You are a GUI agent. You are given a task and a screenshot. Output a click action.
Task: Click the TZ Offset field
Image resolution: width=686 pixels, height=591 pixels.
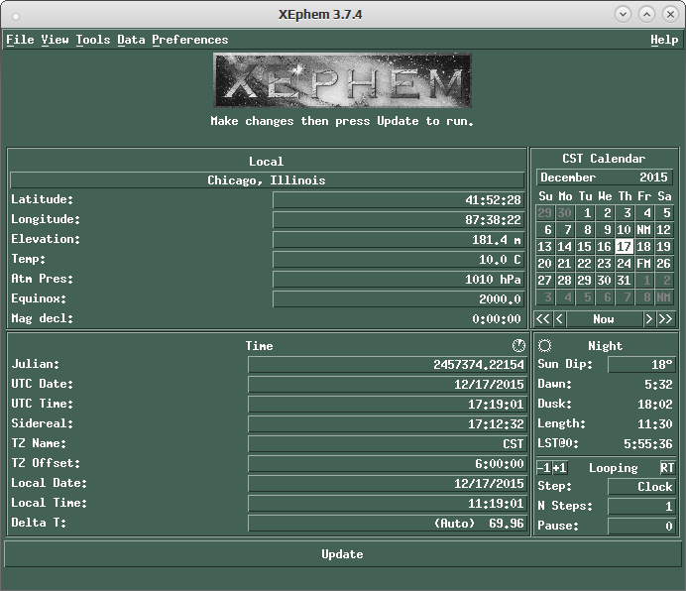point(388,464)
